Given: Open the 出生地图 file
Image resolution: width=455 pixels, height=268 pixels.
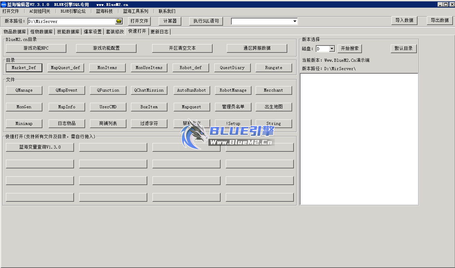Looking at the screenshot, I should pyautogui.click(x=274, y=107).
